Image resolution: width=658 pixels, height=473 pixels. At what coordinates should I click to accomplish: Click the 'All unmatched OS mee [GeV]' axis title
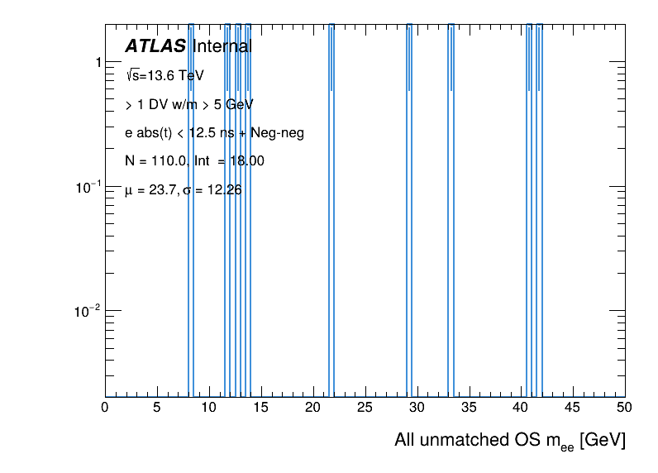tap(510, 442)
